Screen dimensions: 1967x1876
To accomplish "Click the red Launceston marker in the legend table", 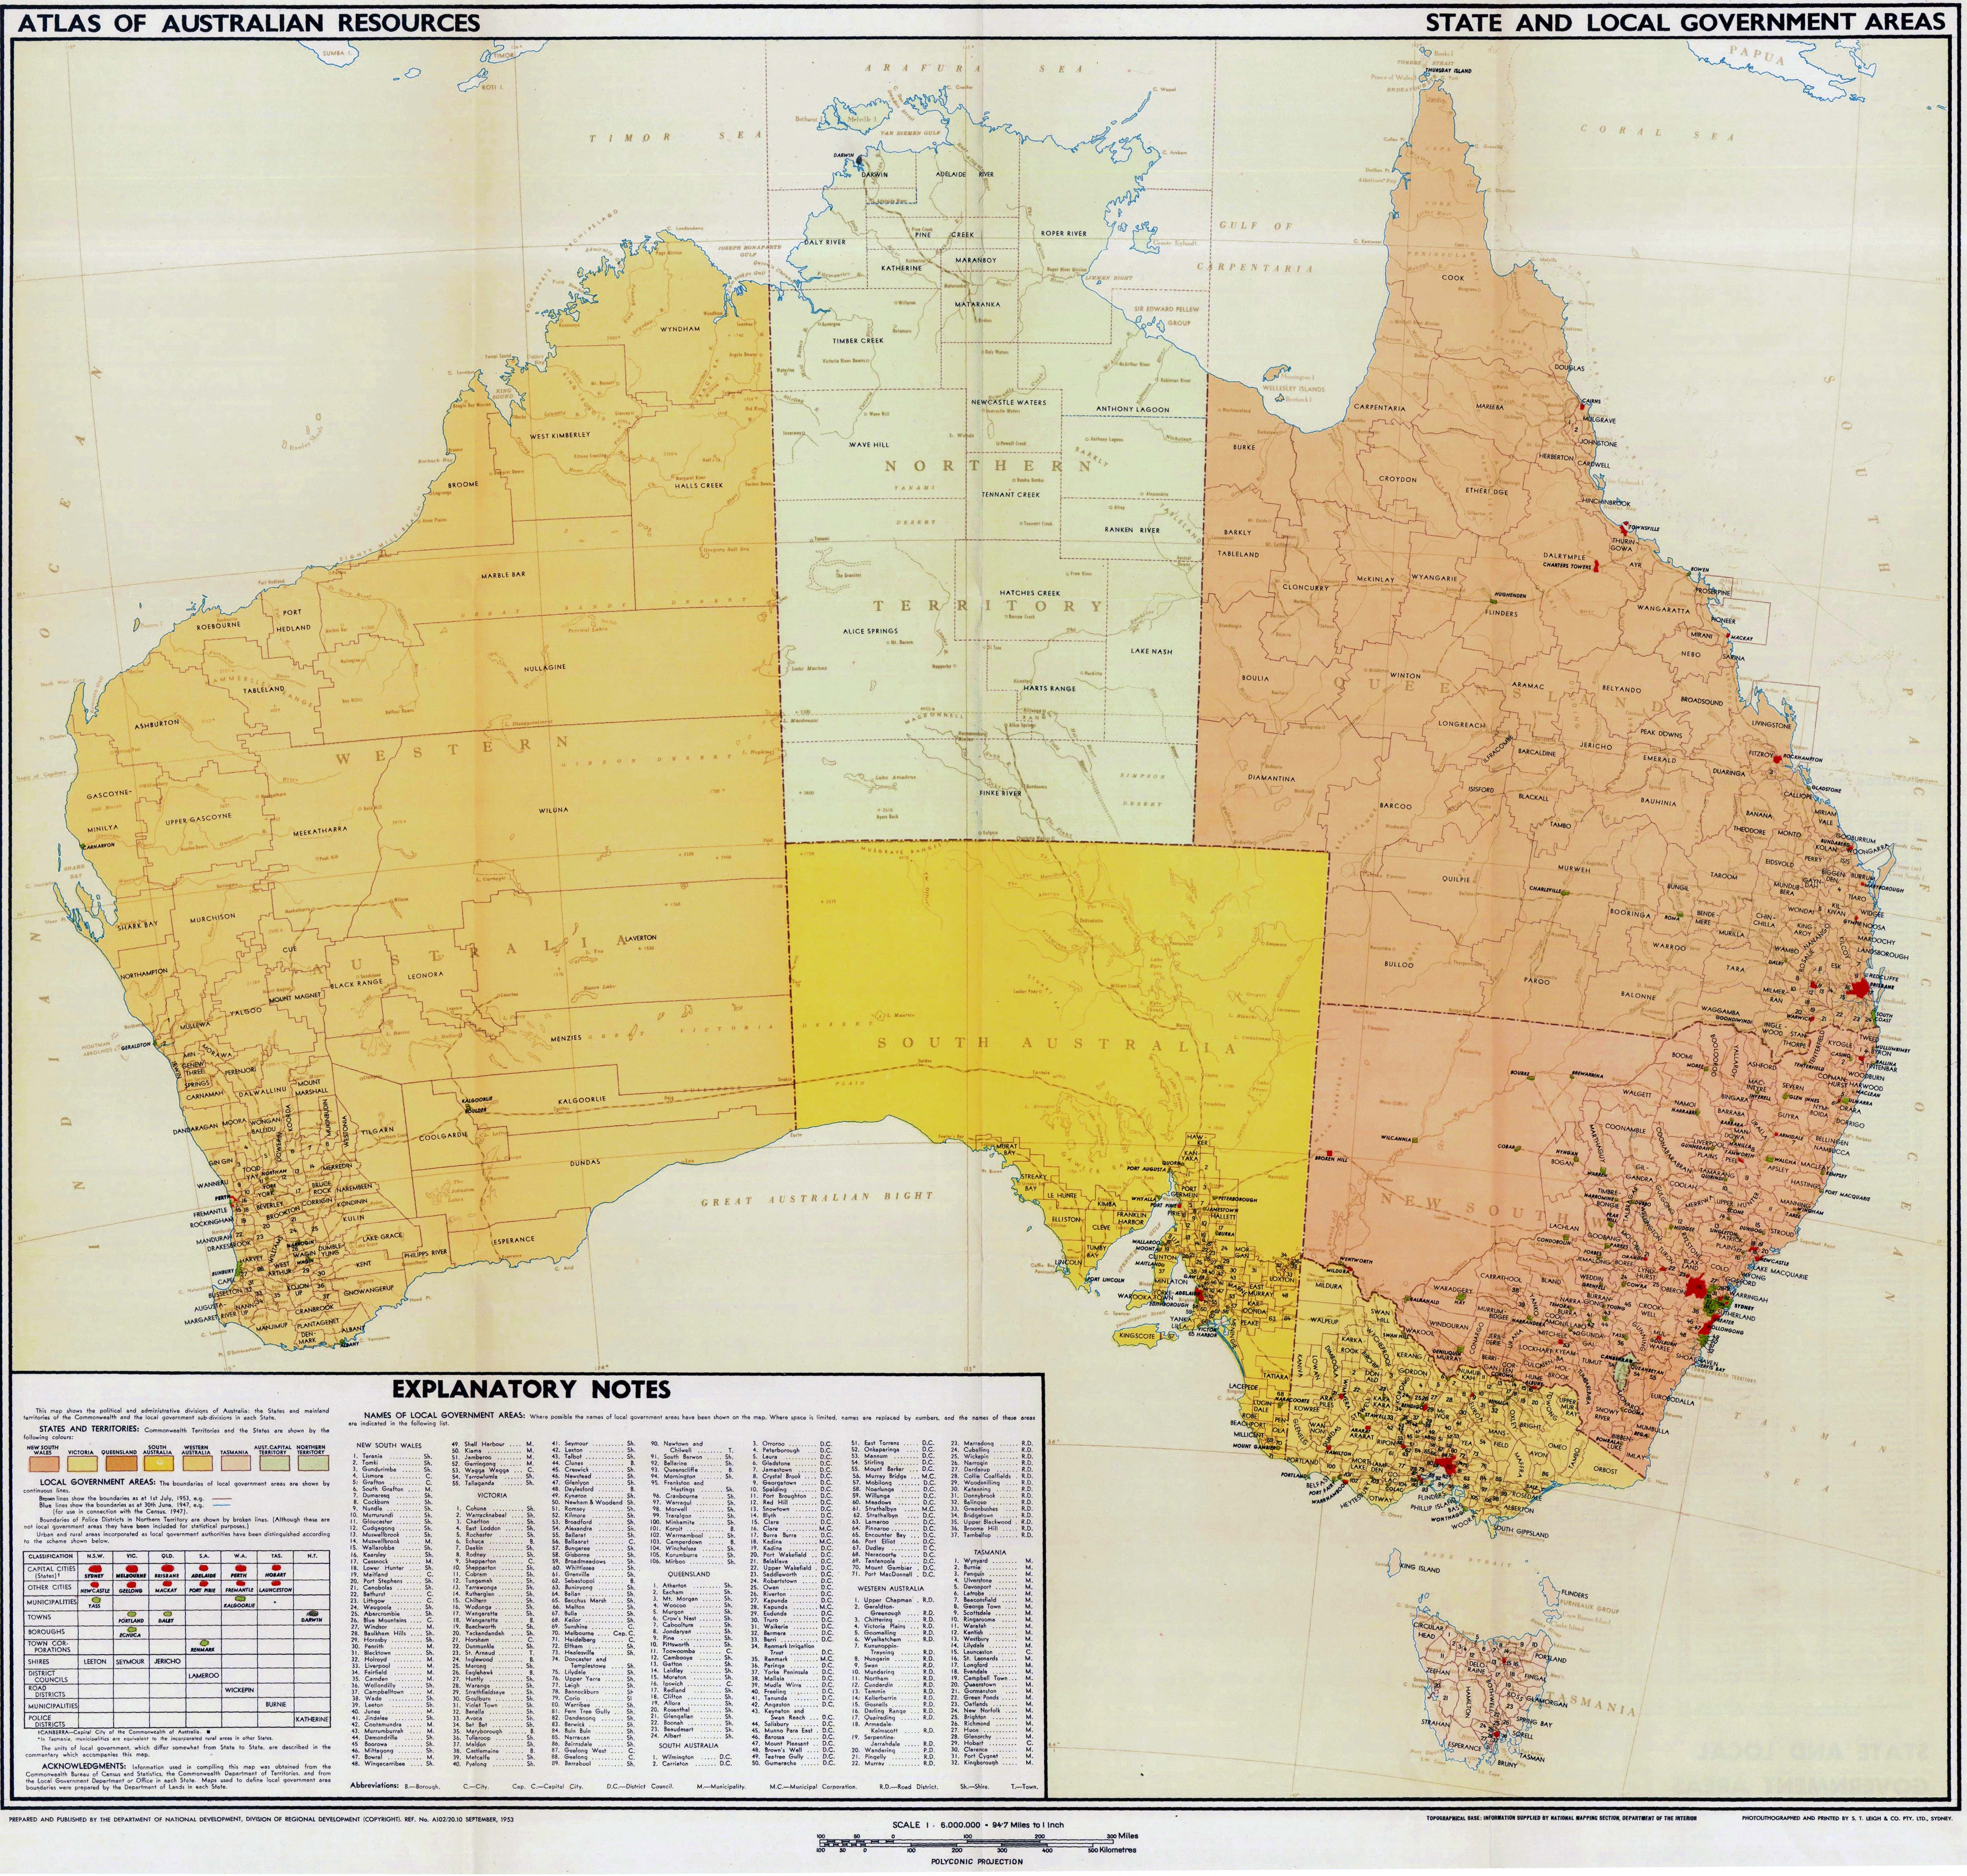I will tap(276, 1583).
